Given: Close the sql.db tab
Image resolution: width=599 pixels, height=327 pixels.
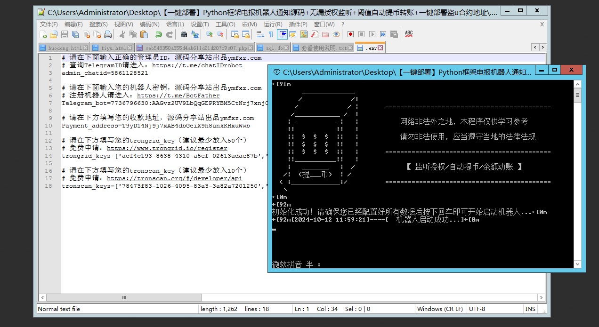Looking at the screenshot, I should [287, 48].
